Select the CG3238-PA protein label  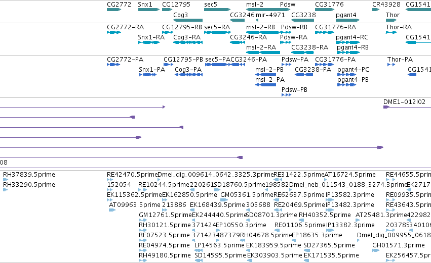point(313,70)
